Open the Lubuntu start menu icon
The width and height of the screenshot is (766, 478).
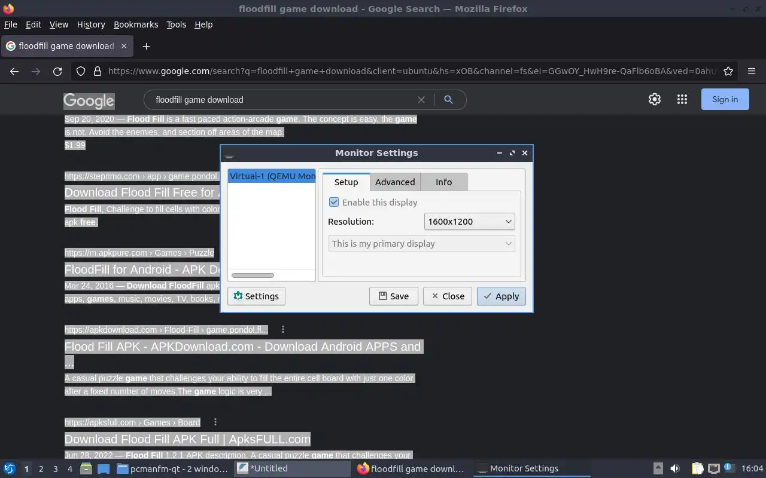10,468
